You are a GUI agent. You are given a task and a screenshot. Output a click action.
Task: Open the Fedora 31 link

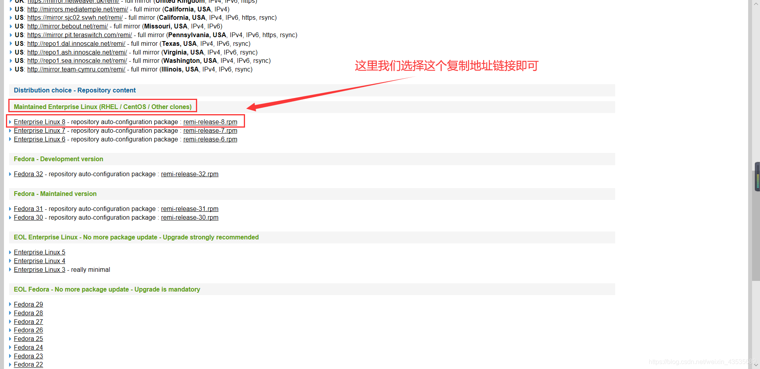tap(28, 209)
